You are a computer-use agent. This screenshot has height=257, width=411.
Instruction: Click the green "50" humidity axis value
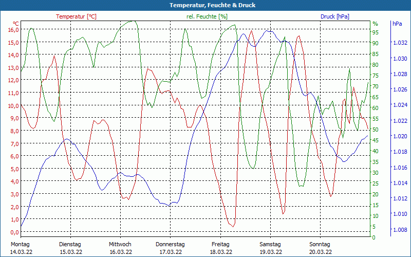pyautogui.click(x=376, y=130)
